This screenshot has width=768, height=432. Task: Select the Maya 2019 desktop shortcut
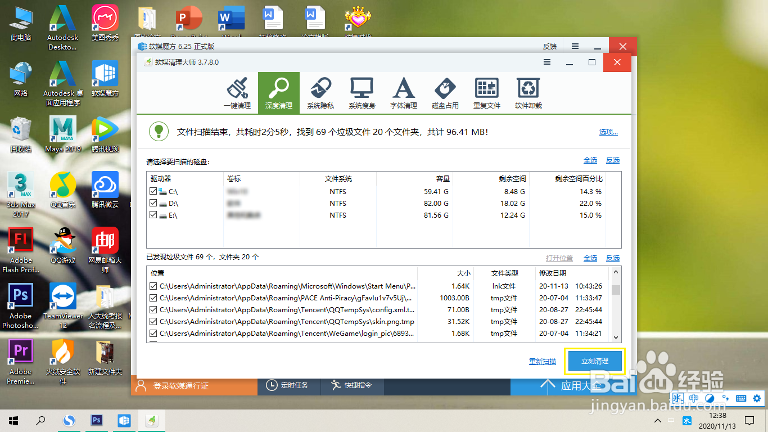click(63, 134)
